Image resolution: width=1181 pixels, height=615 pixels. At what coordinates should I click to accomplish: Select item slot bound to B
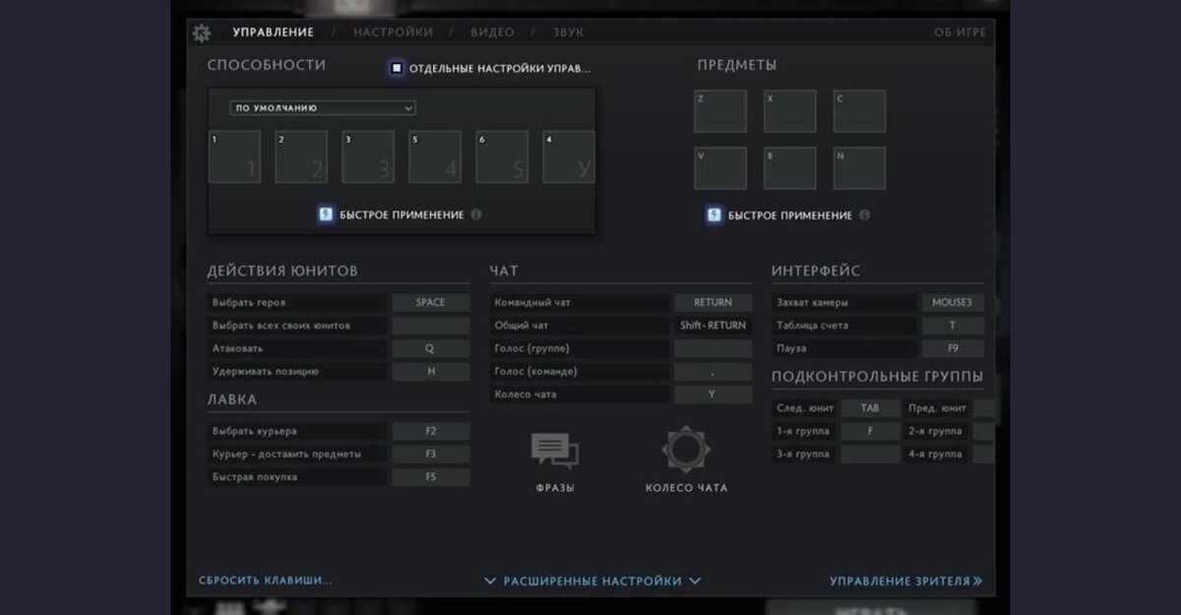coord(789,168)
